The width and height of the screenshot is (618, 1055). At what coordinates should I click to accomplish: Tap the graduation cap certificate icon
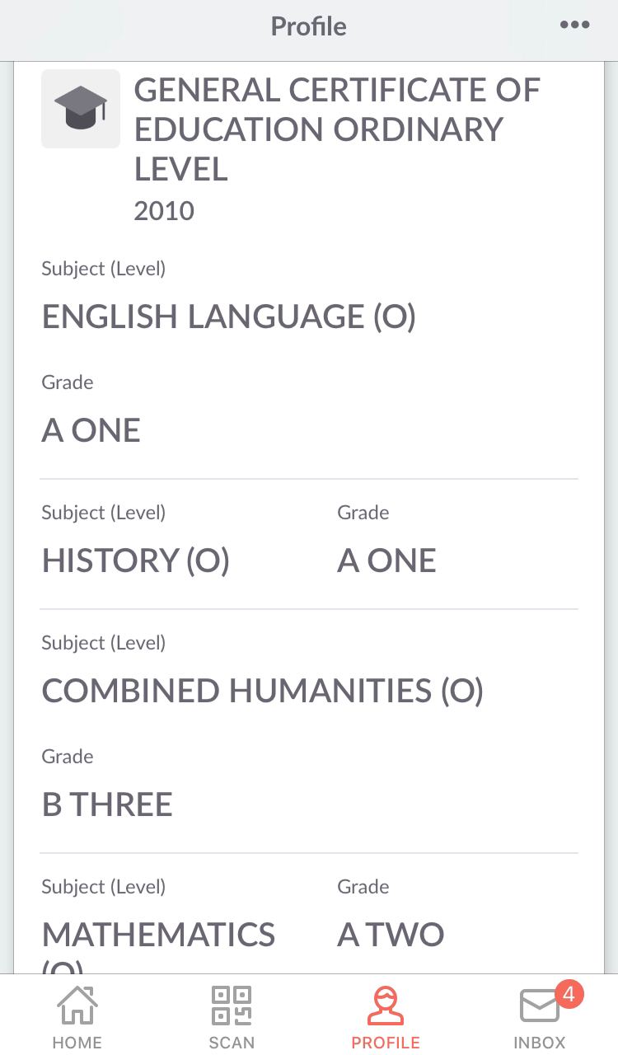[x=81, y=109]
